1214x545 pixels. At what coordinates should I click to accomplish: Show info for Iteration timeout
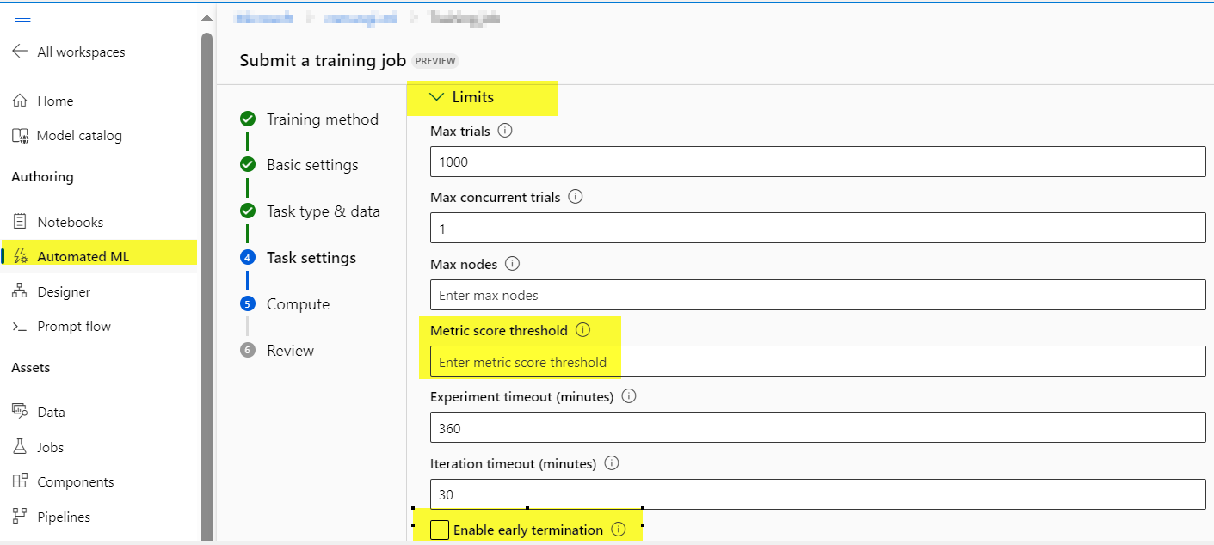[612, 463]
